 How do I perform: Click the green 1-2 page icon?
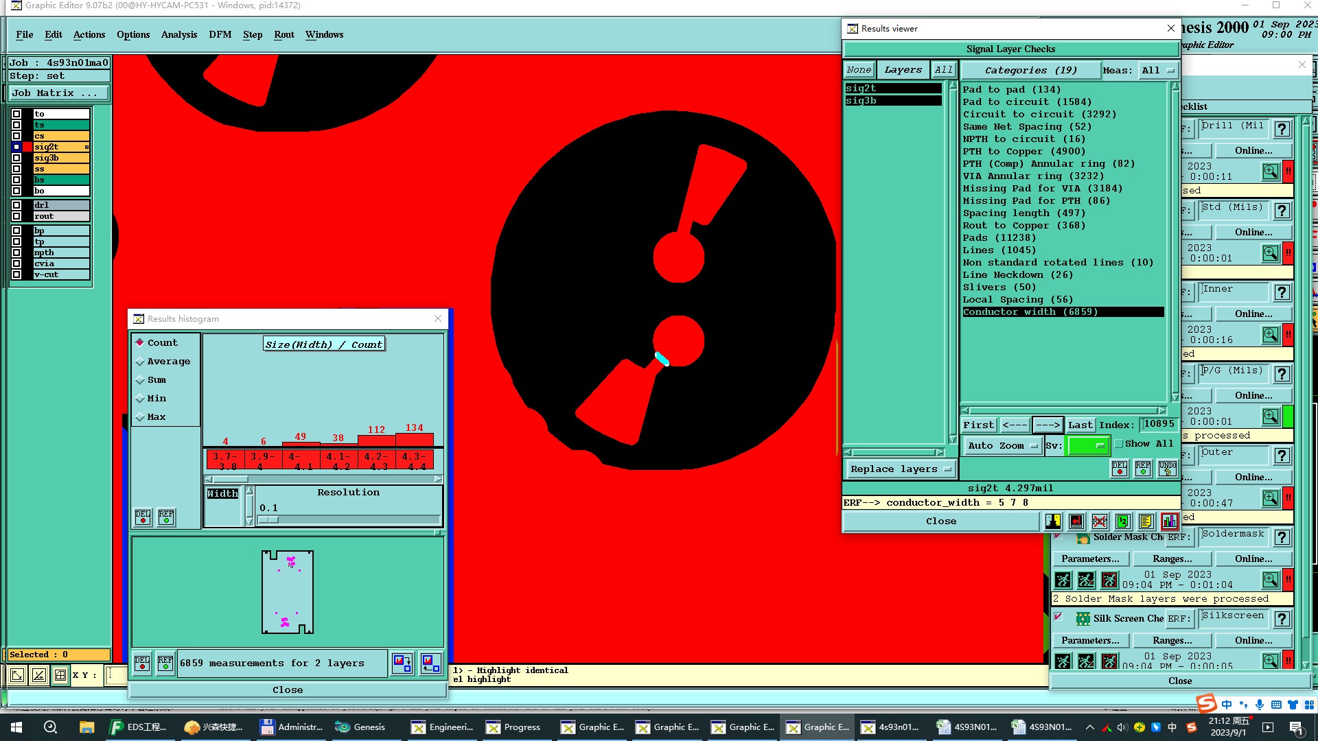(x=1122, y=521)
